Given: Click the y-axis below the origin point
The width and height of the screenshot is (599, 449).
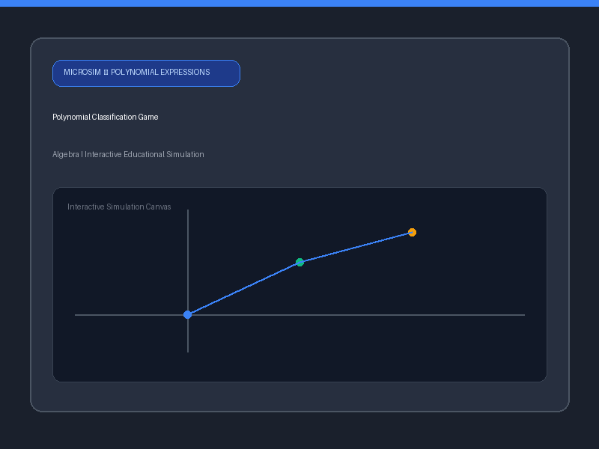Looking at the screenshot, I should click(x=188, y=335).
